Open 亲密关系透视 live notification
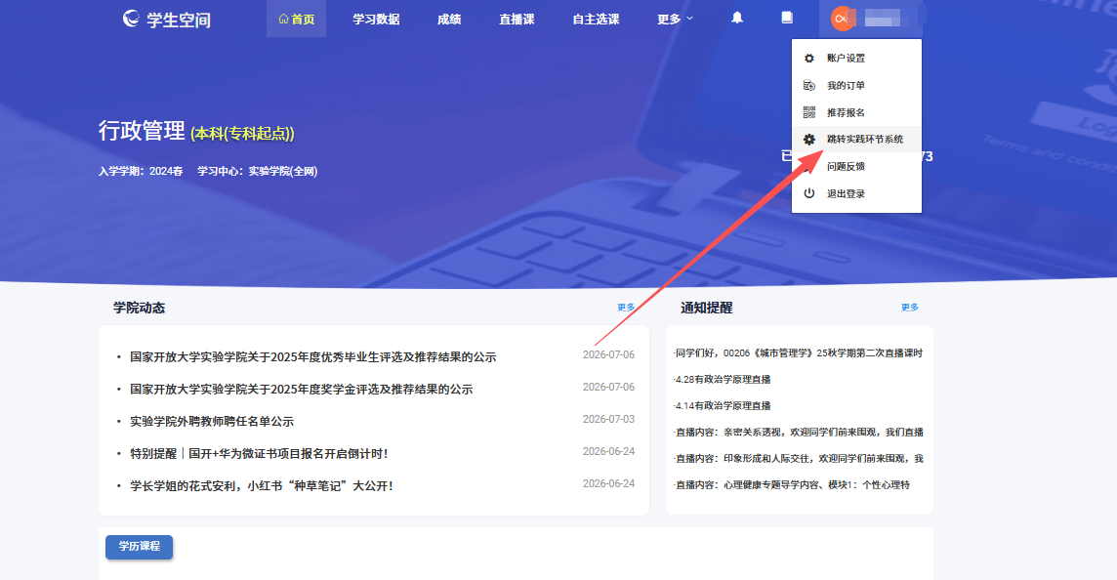The image size is (1117, 580). [799, 432]
